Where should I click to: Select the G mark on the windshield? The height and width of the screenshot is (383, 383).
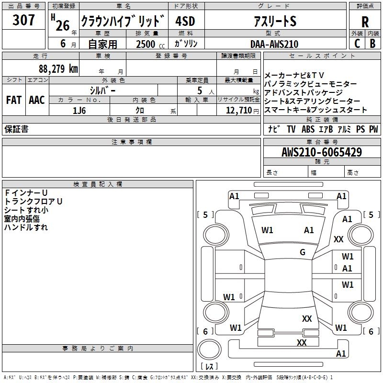click(x=303, y=252)
